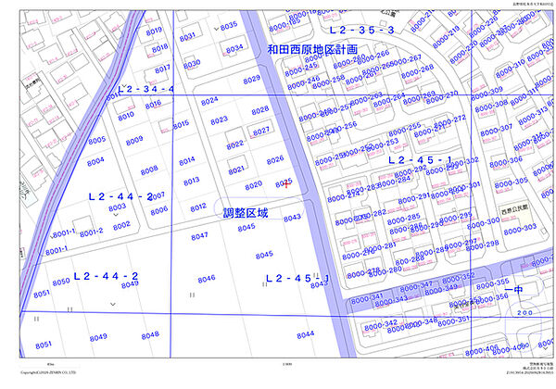Click the 200 value label
This screenshot has height=389, width=556.
pos(524,312)
